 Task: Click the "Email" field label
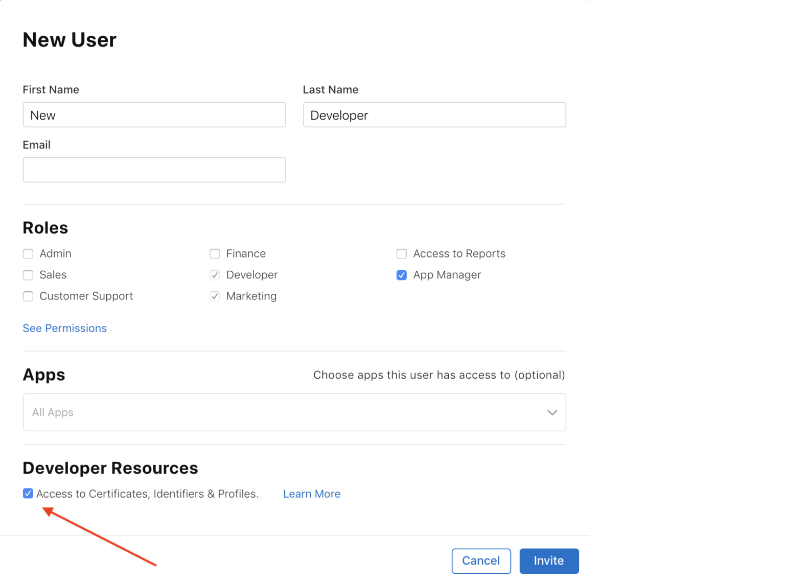tap(37, 145)
